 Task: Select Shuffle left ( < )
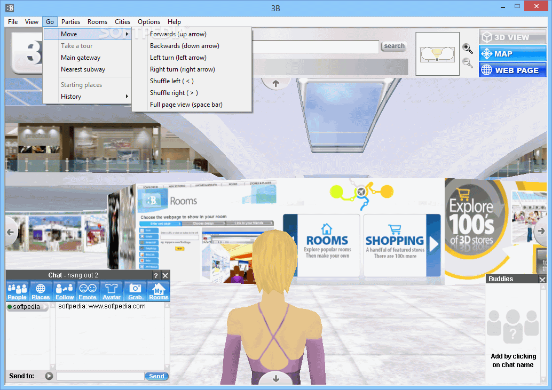[192, 81]
